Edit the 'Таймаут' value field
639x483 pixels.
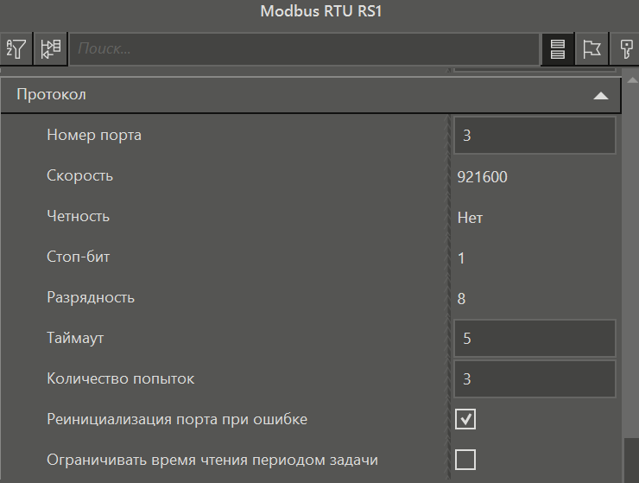[535, 338]
